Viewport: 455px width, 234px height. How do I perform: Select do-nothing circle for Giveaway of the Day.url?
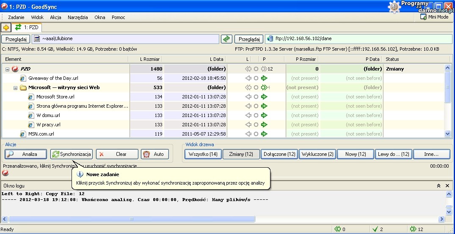tap(256, 78)
